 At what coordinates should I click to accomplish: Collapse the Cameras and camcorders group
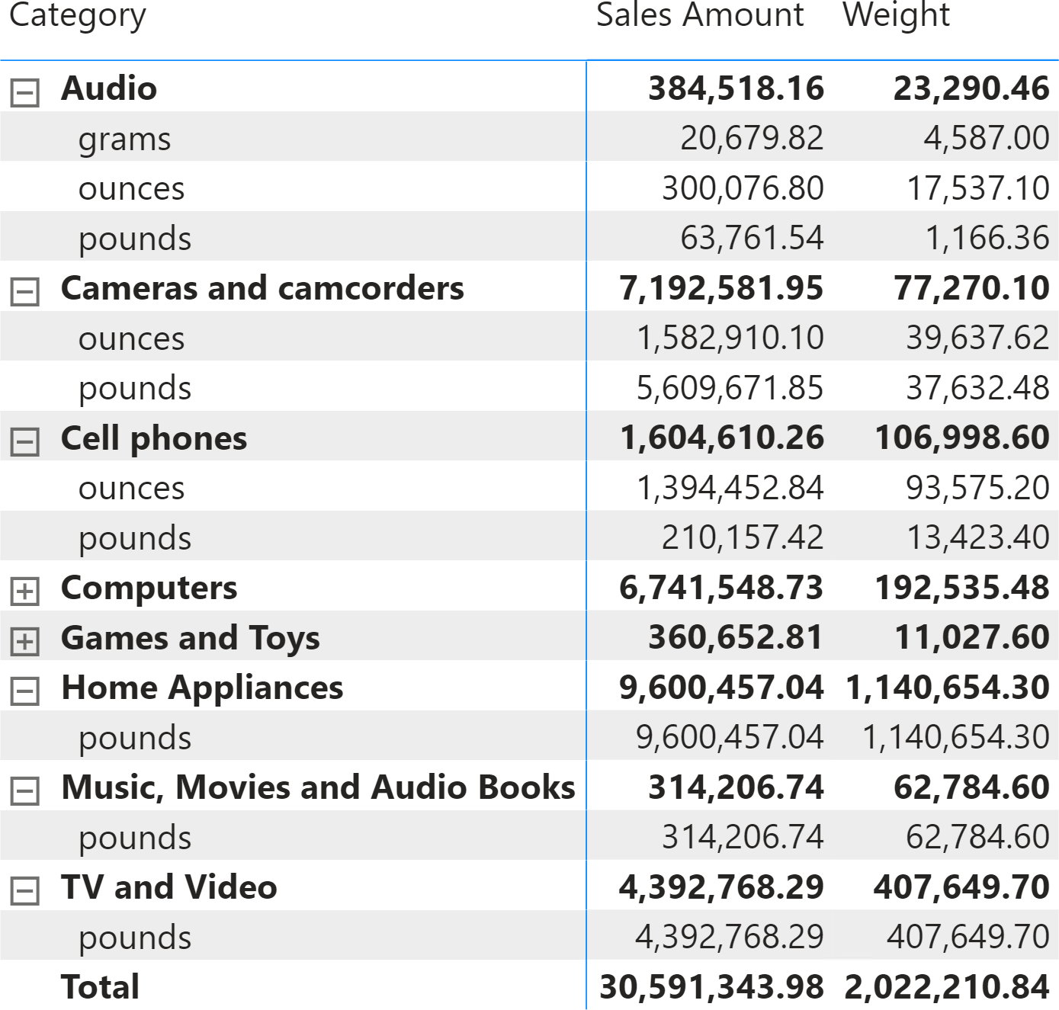click(x=24, y=292)
